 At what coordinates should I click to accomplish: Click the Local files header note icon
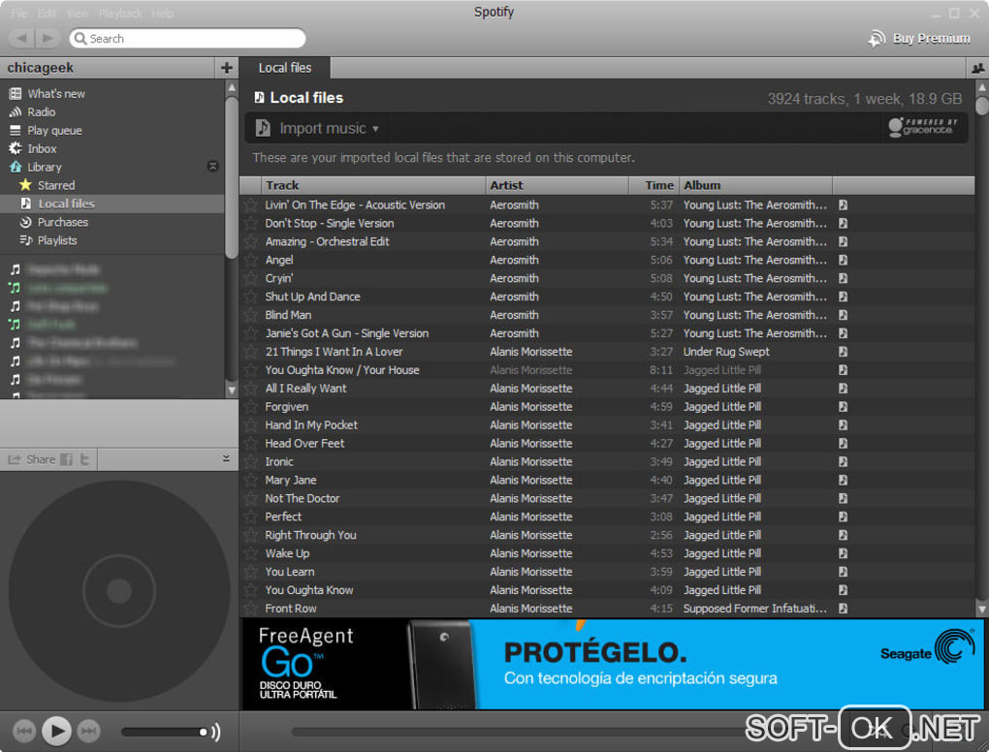(x=259, y=97)
